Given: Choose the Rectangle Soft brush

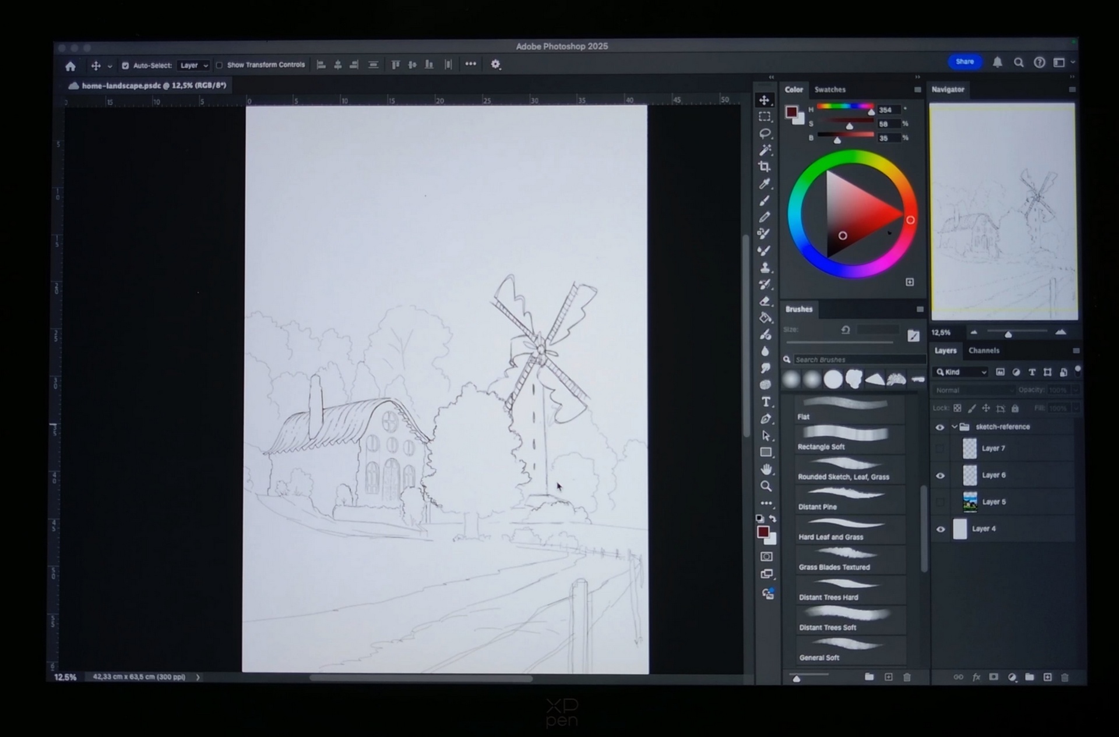Looking at the screenshot, I should tap(850, 439).
